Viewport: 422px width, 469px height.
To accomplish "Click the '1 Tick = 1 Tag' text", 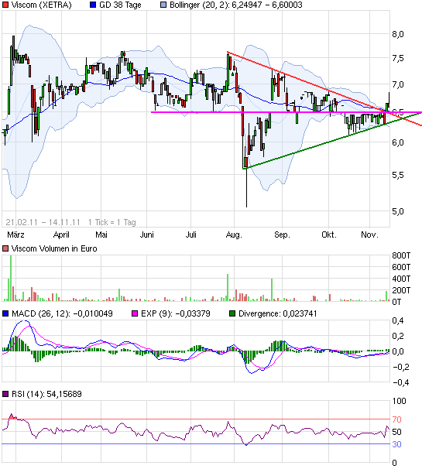I will [x=112, y=222].
